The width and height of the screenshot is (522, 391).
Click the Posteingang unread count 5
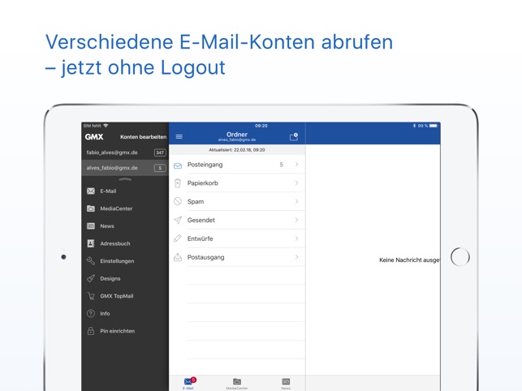pyautogui.click(x=282, y=165)
